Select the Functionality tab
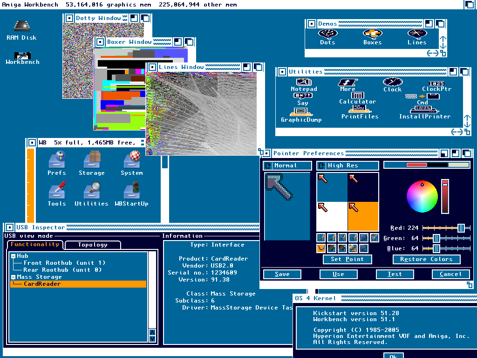Image resolution: width=477 pixels, height=358 pixels. (x=35, y=244)
